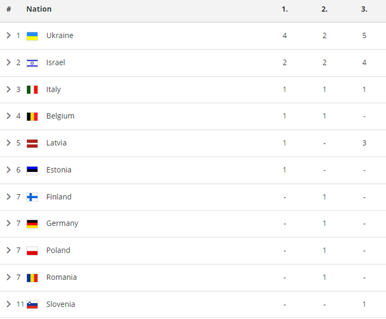Screen dimensions: 386x319
Task: Click the Israel flag icon
Action: click(32, 62)
